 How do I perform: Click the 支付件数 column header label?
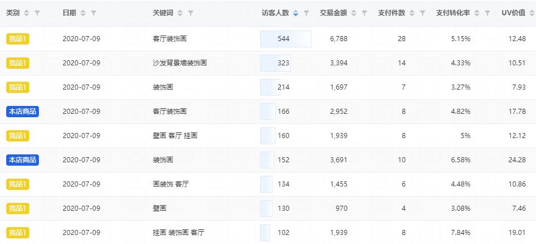(x=392, y=13)
